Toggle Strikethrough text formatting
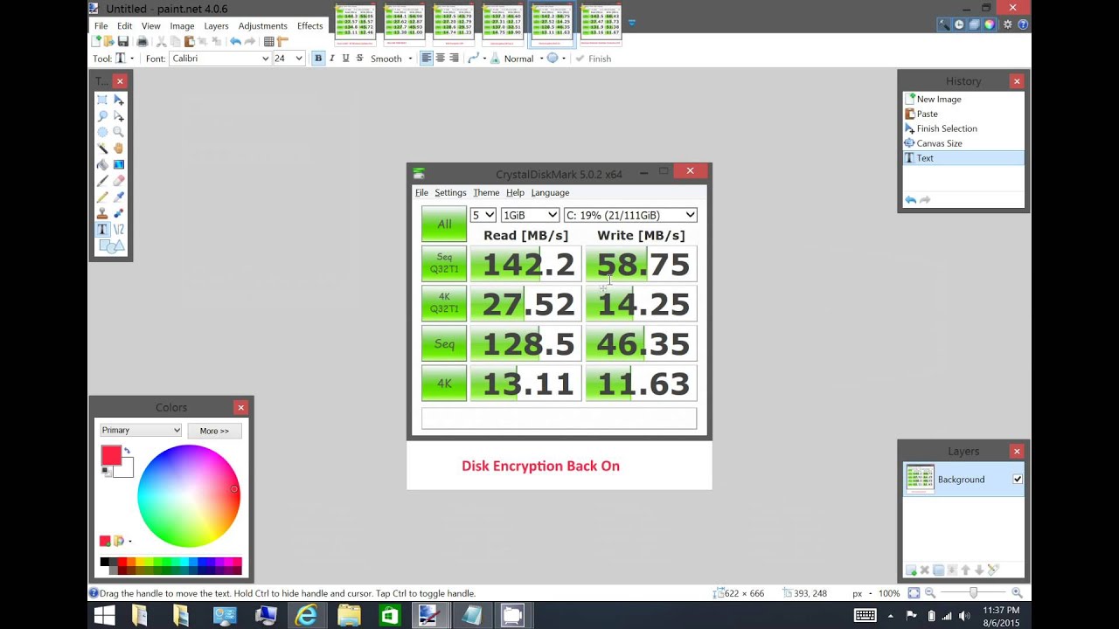Image resolution: width=1119 pixels, height=629 pixels. (359, 59)
